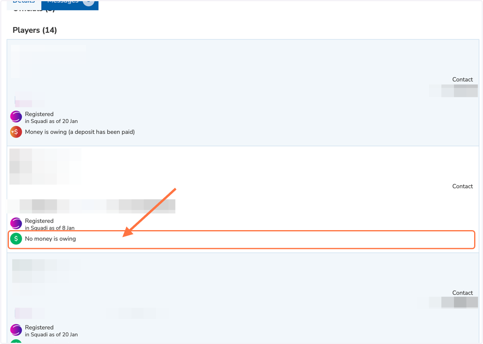Click Squadi logo above the Money is owing status
The height and width of the screenshot is (344, 483).
point(16,117)
